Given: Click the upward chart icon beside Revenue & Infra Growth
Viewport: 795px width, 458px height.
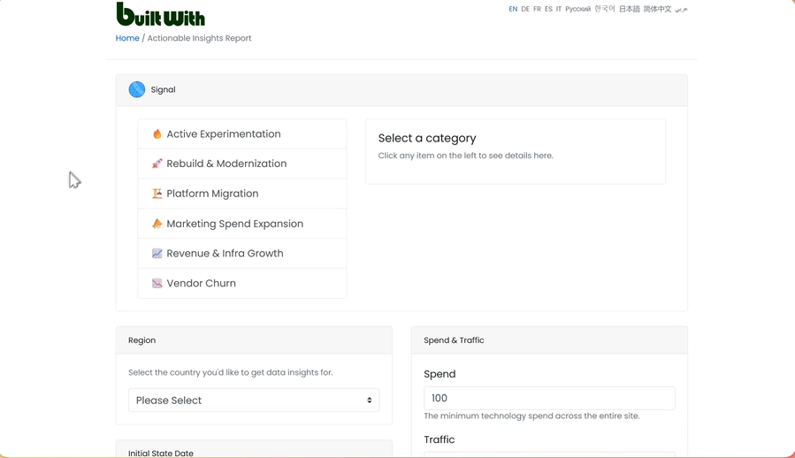Looking at the screenshot, I should 157,253.
